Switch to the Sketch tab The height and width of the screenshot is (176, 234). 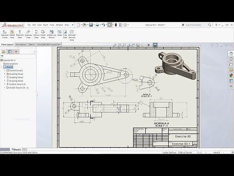pyautogui.click(x=32, y=44)
